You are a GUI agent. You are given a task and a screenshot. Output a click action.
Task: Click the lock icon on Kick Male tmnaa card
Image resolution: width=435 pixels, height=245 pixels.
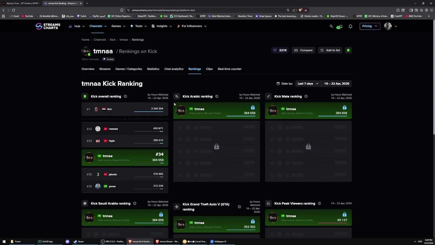344,108
